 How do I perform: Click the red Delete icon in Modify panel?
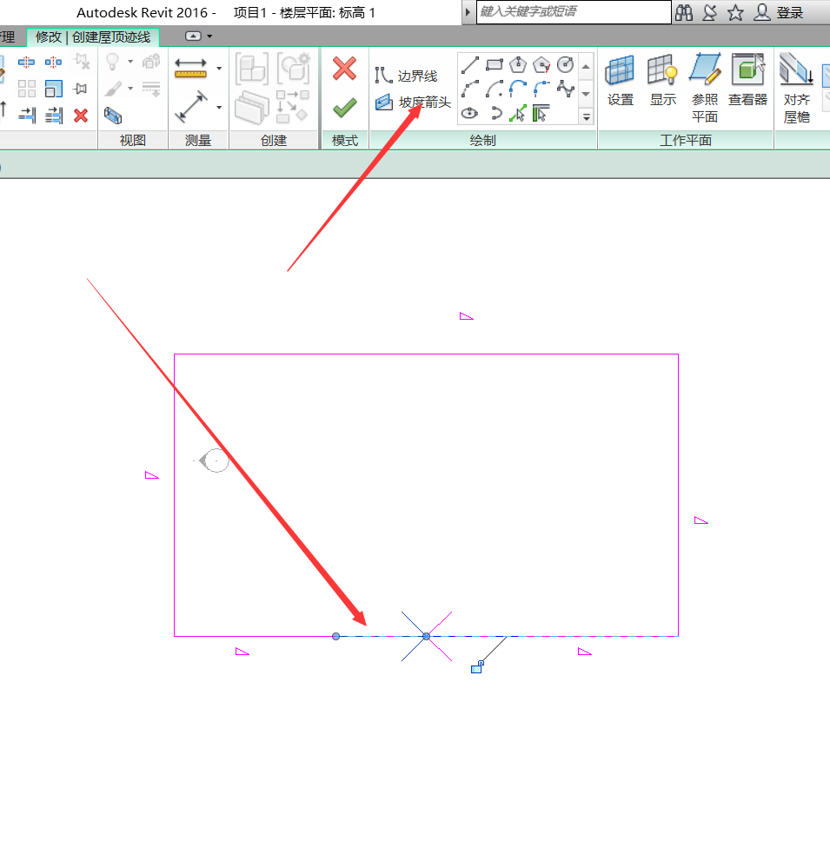coord(81,115)
